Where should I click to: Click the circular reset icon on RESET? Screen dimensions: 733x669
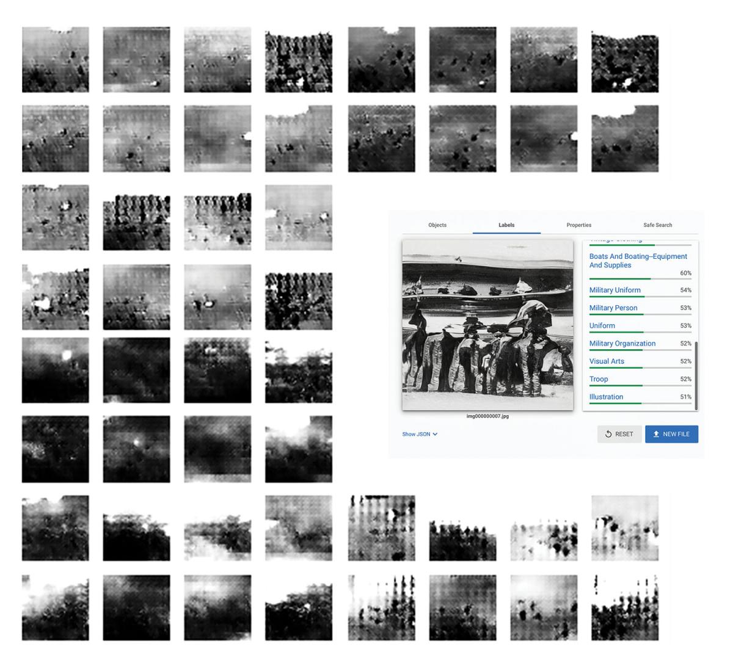click(608, 434)
